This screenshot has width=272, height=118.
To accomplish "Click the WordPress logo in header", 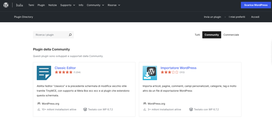I will pos(6,5).
